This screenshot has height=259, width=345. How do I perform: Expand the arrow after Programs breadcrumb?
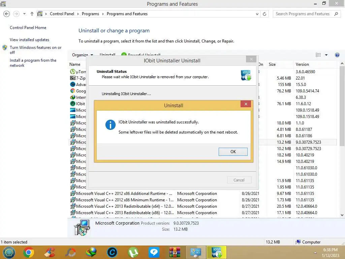[x=103, y=14]
